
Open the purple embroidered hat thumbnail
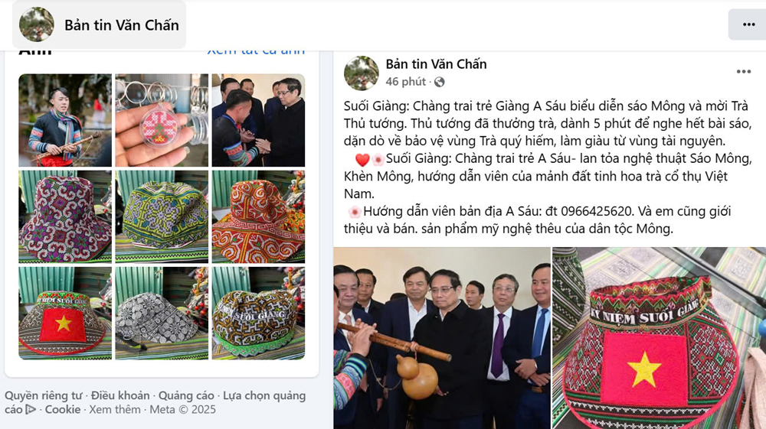[x=65, y=217]
